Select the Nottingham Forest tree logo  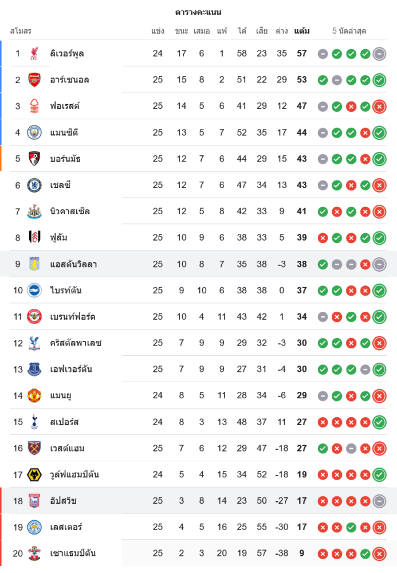pos(34,106)
